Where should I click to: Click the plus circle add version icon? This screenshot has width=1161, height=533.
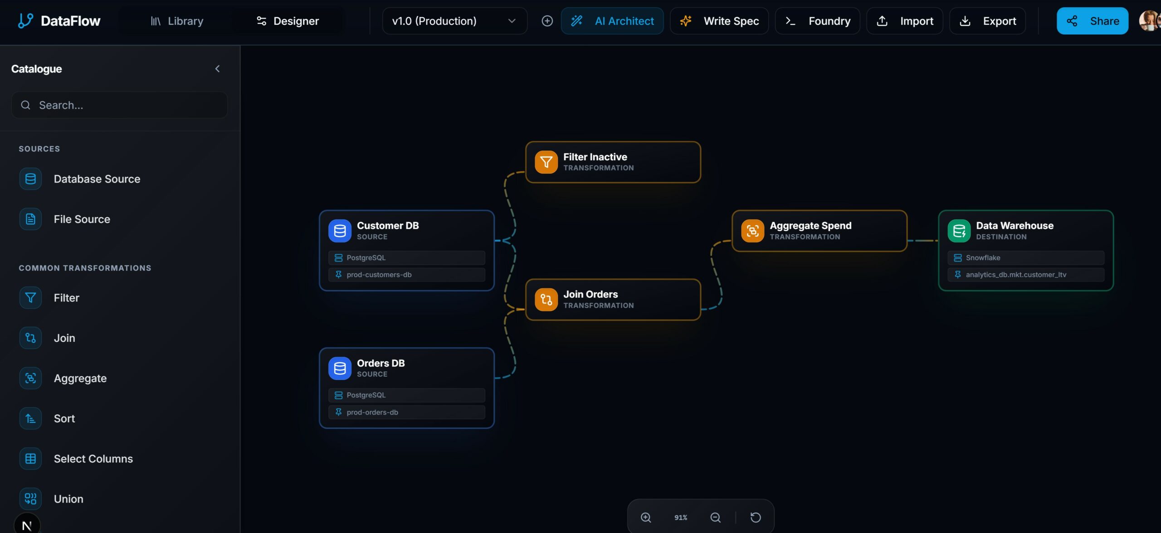[x=547, y=21]
